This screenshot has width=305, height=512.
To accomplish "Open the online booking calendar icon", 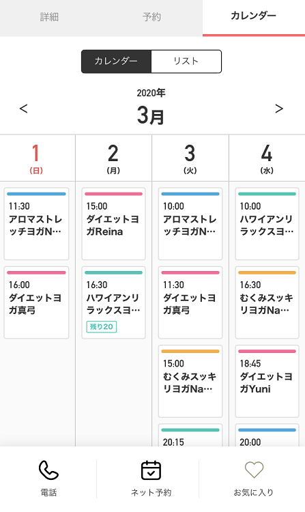I will tap(151, 470).
